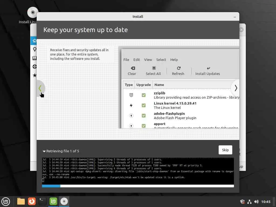
Task: Open the View menu in slideshow
Action: point(148,60)
